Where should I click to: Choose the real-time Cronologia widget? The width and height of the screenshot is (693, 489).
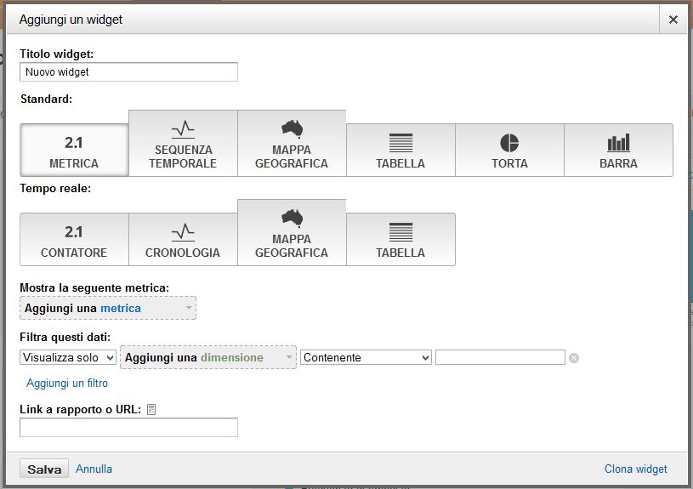click(x=183, y=240)
